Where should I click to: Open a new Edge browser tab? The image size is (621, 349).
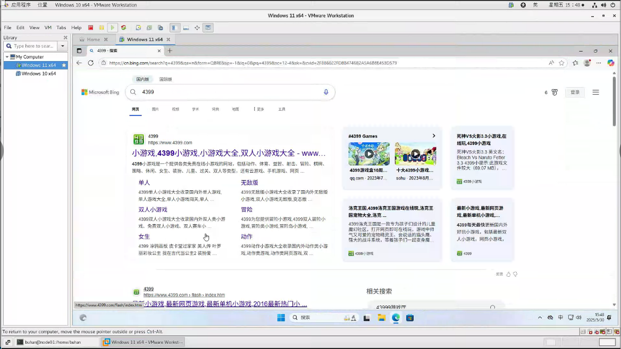(170, 50)
